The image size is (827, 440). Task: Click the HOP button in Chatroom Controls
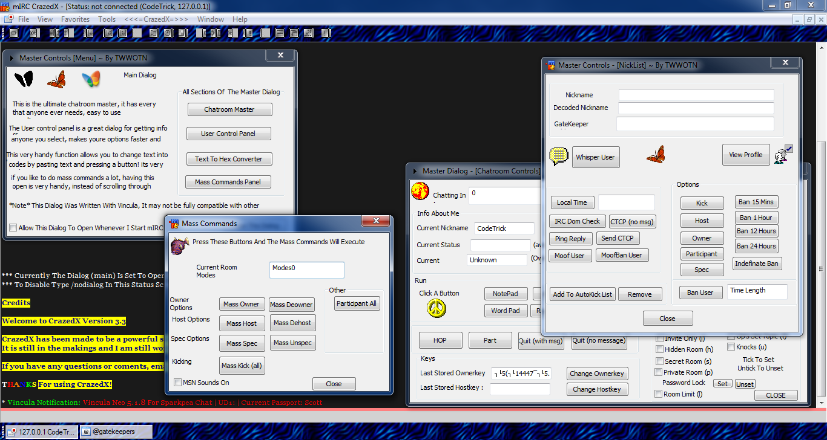440,340
